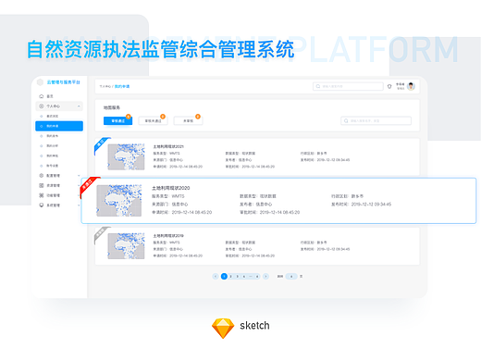Click the grid icon for 资源管理
The image size is (481, 361).
(42, 185)
